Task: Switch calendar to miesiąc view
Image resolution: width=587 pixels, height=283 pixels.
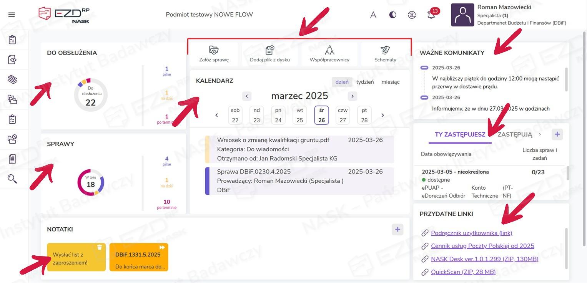Action: [390, 82]
